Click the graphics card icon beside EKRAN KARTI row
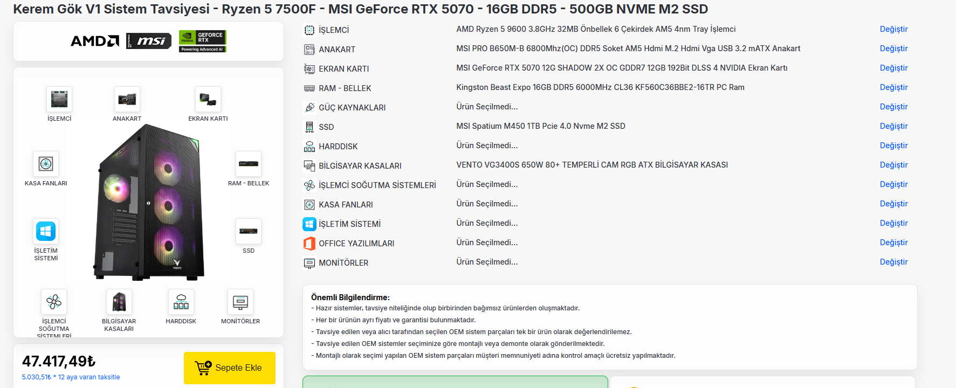956x388 pixels. (310, 69)
